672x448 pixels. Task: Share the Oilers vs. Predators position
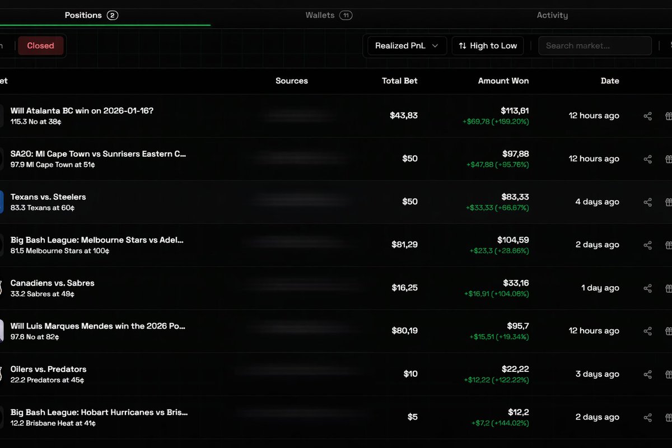647,374
